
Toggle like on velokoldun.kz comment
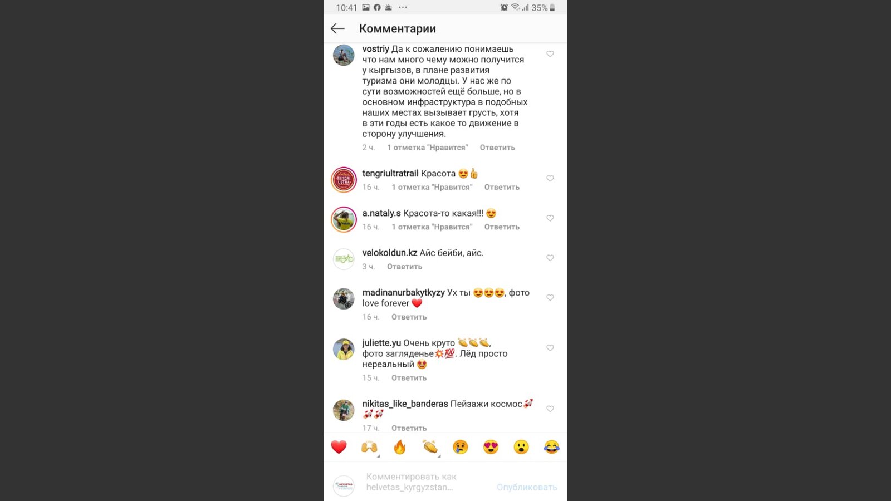550,258
